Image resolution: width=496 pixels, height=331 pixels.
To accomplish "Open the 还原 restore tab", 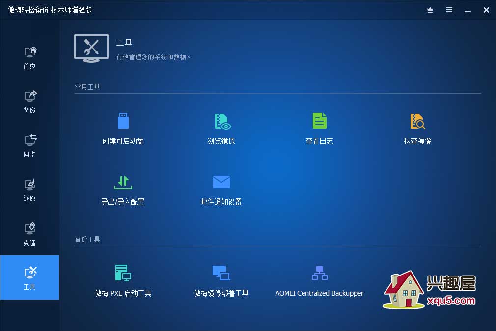I will [x=30, y=191].
